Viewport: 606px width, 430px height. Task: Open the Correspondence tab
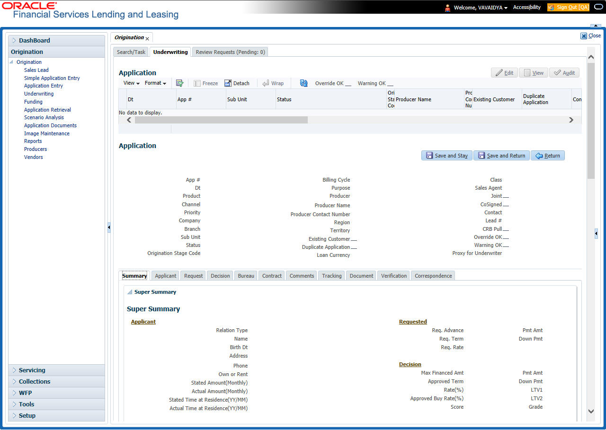433,276
